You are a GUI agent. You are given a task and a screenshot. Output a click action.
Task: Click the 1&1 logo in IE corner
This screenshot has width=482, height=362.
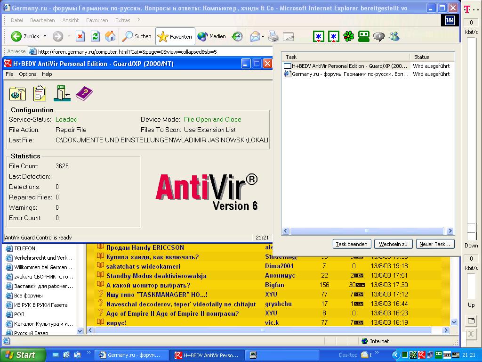[x=450, y=20]
